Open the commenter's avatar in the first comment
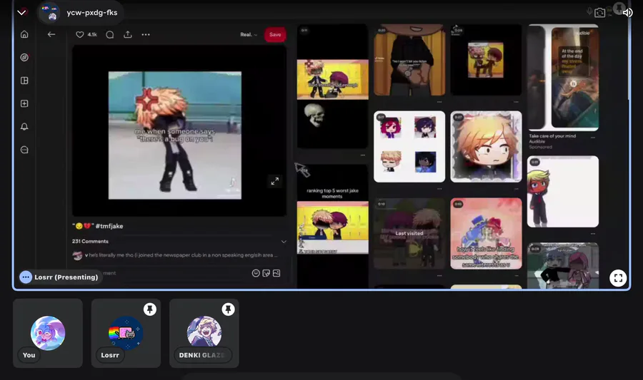Image resolution: width=643 pixels, height=380 pixels. point(77,255)
